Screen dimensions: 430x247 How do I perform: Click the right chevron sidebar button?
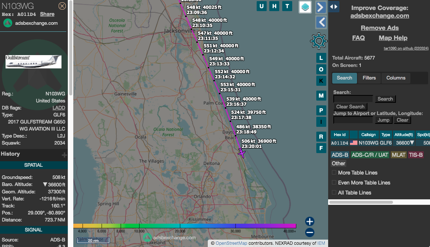point(321,7)
